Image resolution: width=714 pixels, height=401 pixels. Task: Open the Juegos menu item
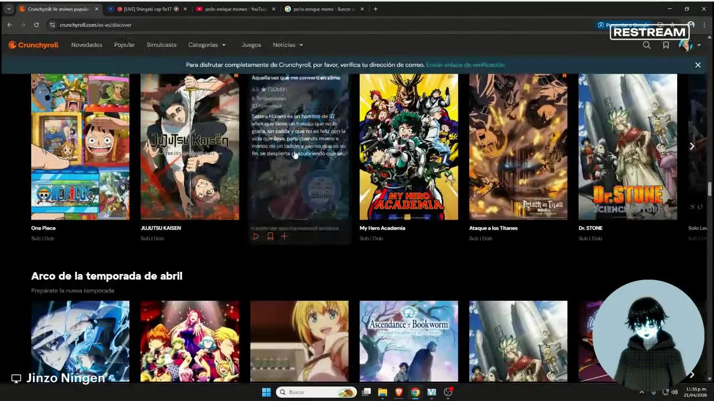(x=251, y=45)
